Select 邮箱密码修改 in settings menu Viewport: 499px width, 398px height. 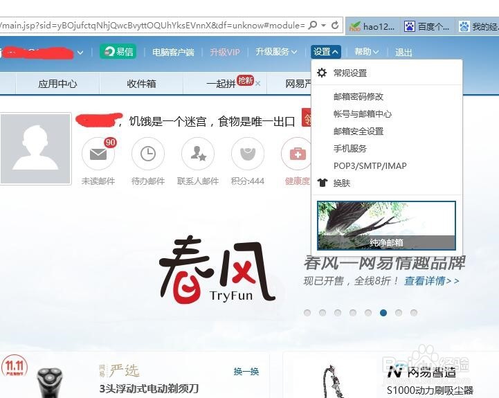tap(359, 96)
